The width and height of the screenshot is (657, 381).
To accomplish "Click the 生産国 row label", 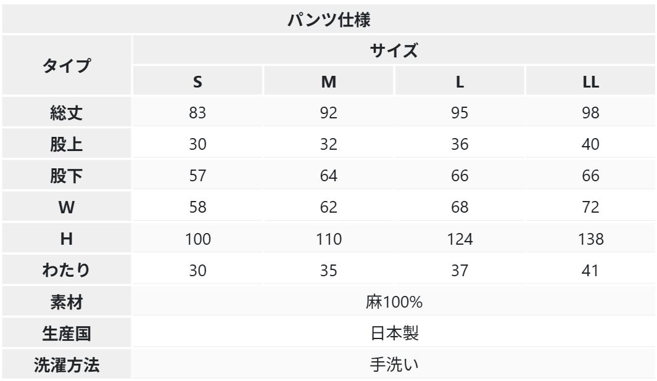I will [66, 334].
